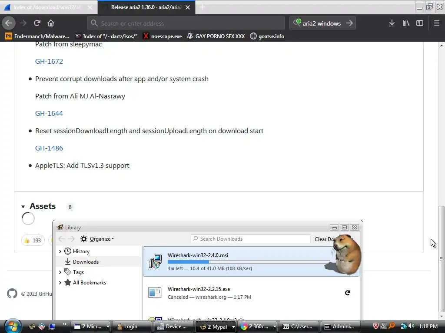Click the browser forward arrow
445x333 pixels.
click(23, 23)
